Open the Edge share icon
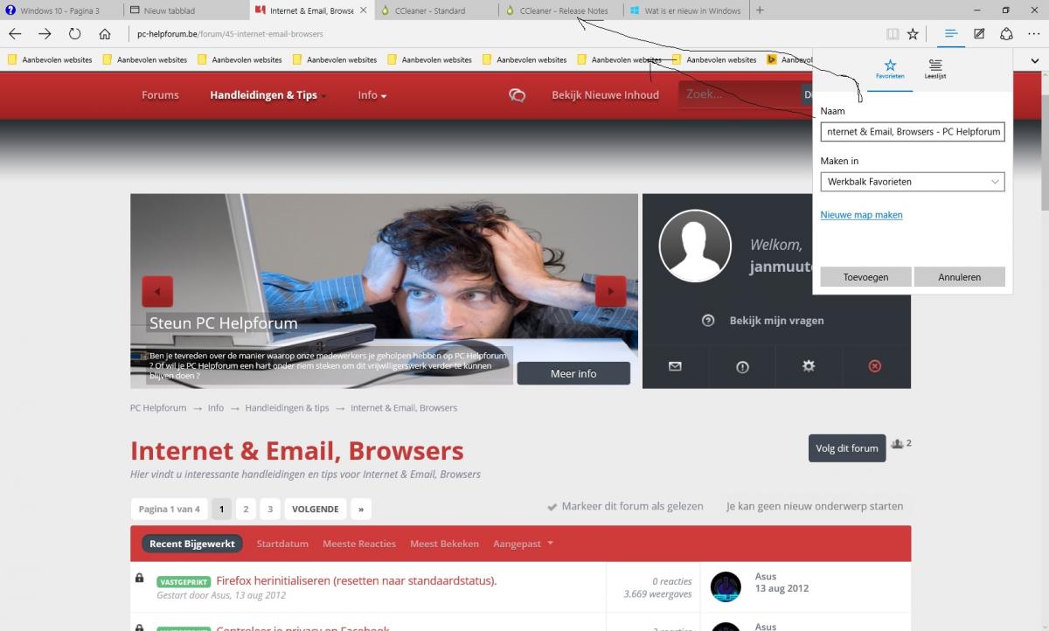The image size is (1049, 631). [1006, 34]
